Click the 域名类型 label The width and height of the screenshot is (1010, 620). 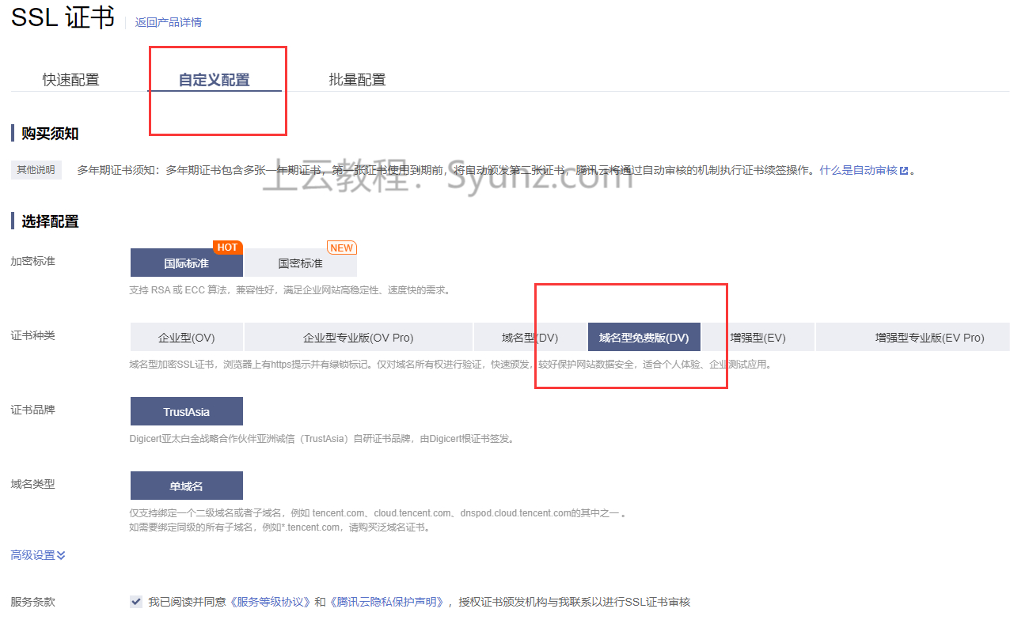point(32,484)
